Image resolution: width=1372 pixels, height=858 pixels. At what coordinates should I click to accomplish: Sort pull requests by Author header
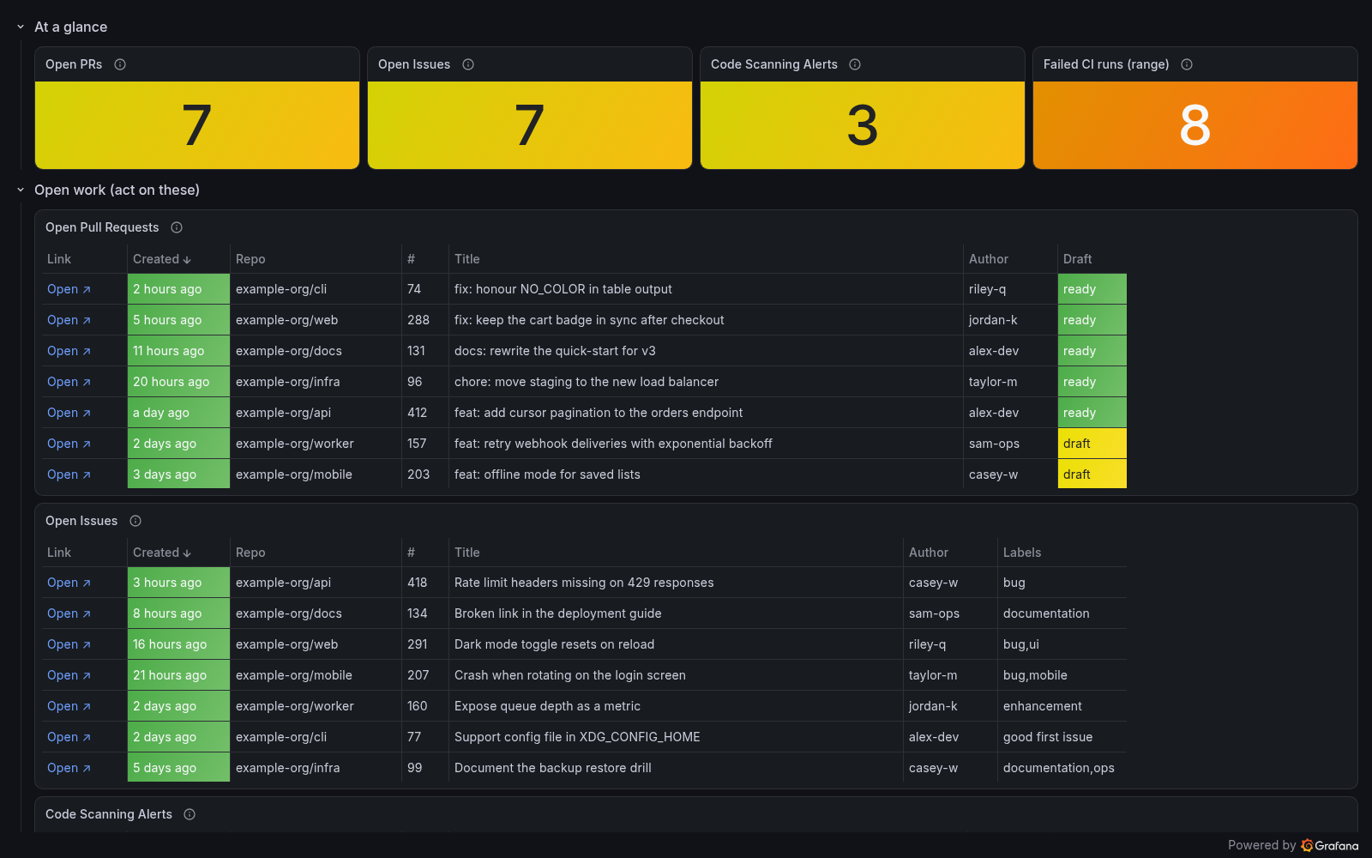(989, 259)
